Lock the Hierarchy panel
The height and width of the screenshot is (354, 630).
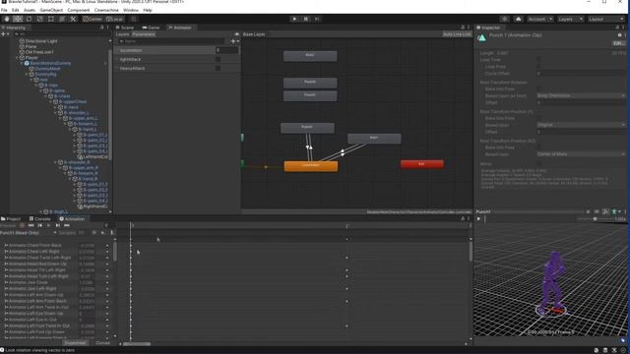coord(101,28)
